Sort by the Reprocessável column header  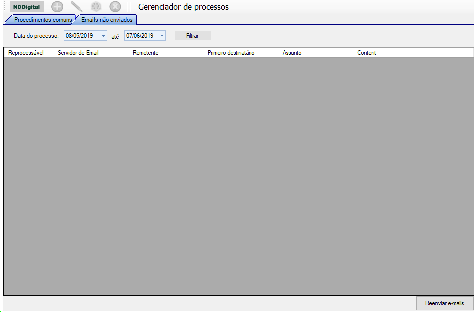point(29,53)
